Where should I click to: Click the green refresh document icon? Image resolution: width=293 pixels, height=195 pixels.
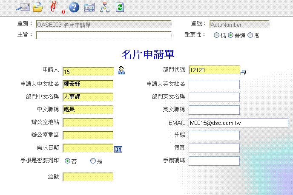[120, 7]
